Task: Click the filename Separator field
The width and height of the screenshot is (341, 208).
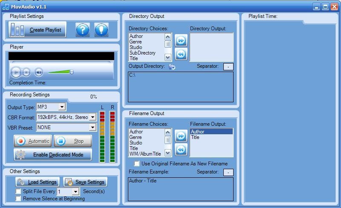Action: coord(228,172)
